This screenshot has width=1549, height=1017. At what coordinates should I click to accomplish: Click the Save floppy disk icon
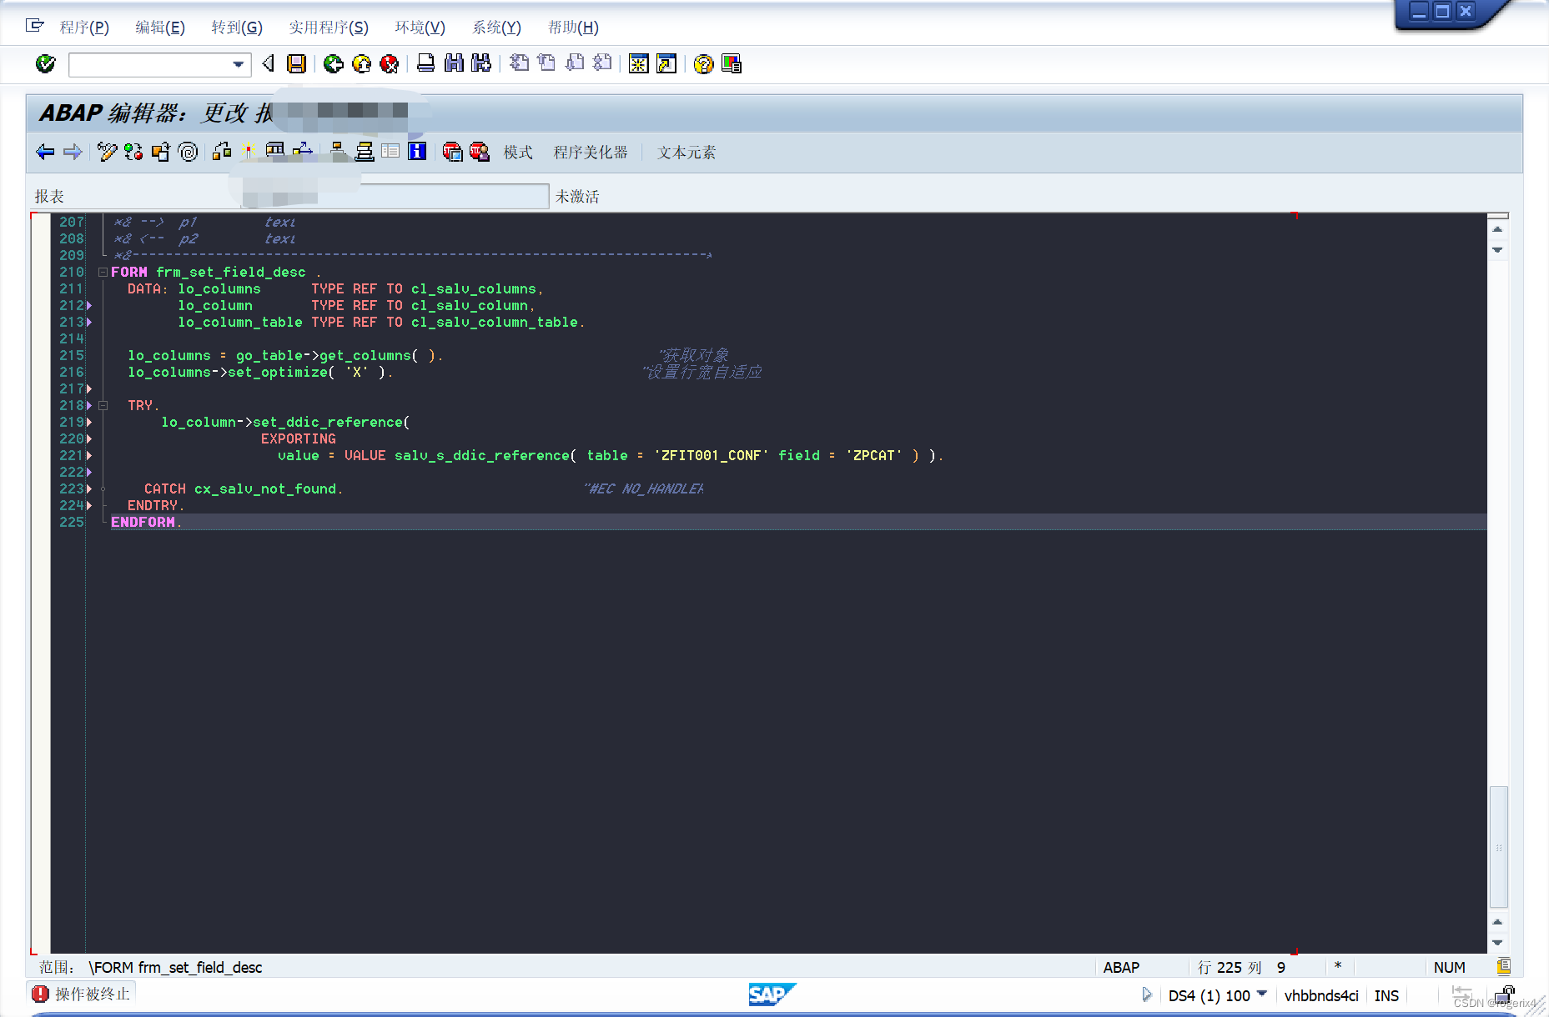[x=296, y=64]
